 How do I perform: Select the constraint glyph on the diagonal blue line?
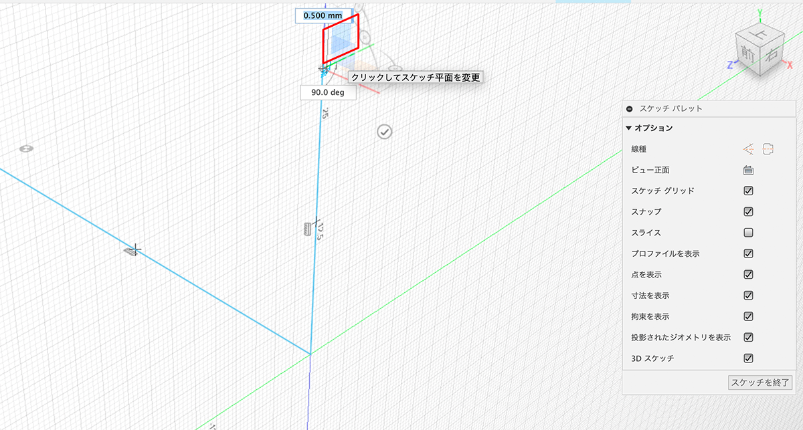point(131,251)
